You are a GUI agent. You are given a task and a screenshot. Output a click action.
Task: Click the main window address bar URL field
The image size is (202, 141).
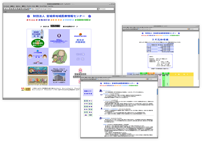(x=63, y=9)
